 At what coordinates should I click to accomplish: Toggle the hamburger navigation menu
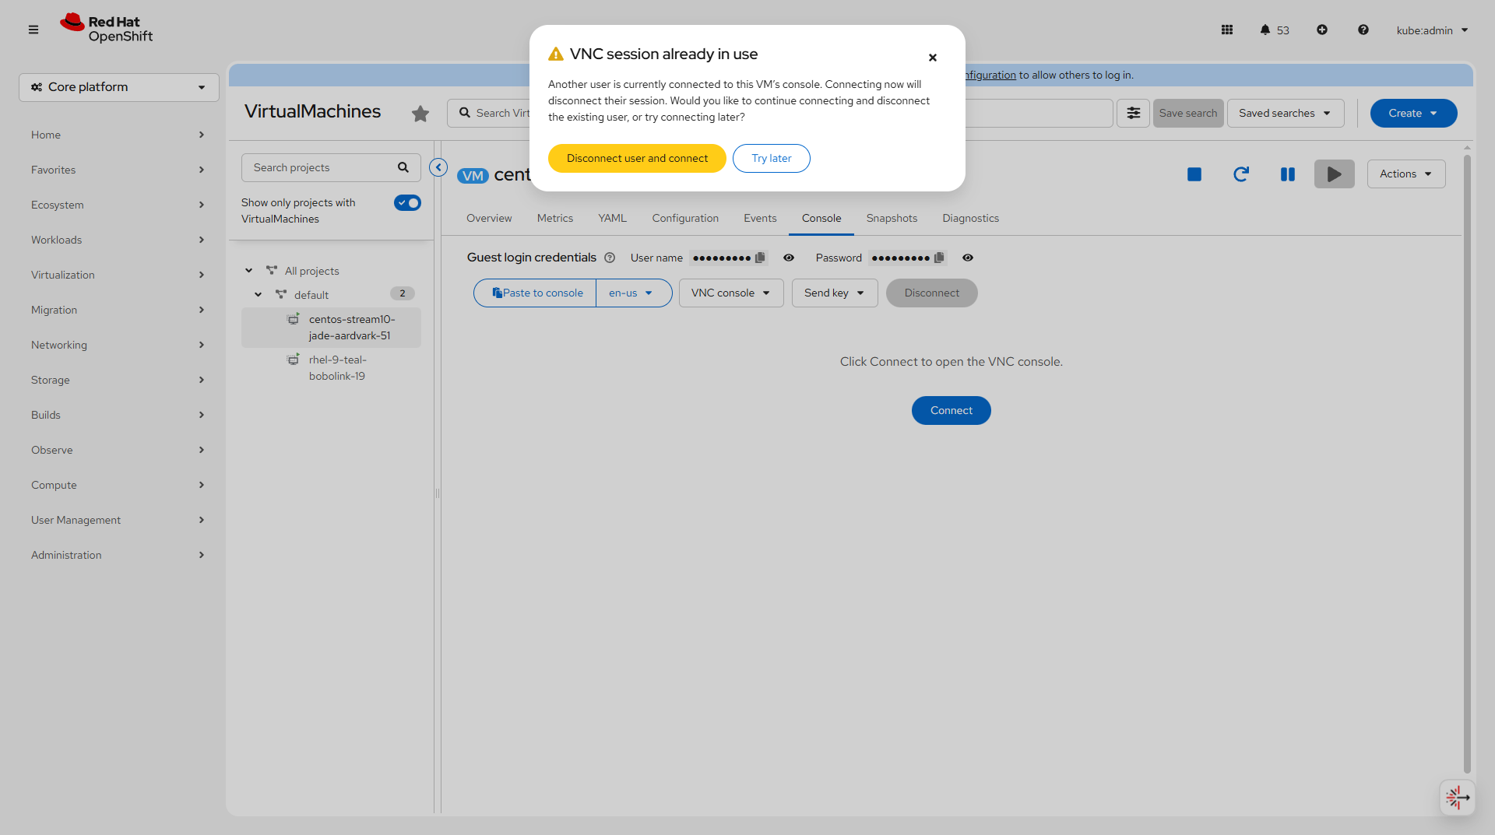[33, 30]
